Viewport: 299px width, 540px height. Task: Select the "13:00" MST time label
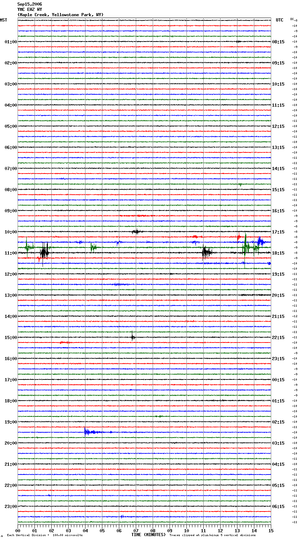click(x=11, y=295)
